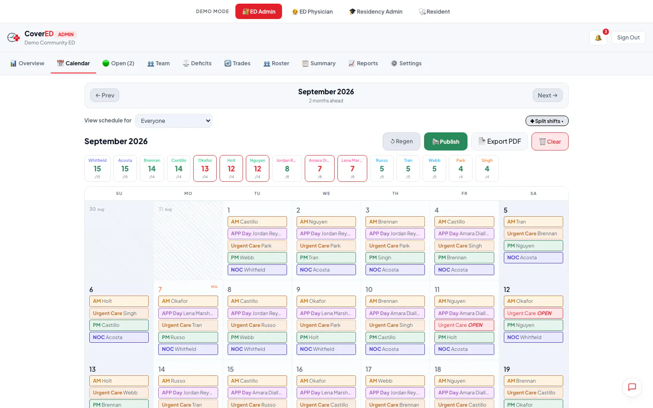Open Urgent Care Park shift on September 3

tap(395, 246)
